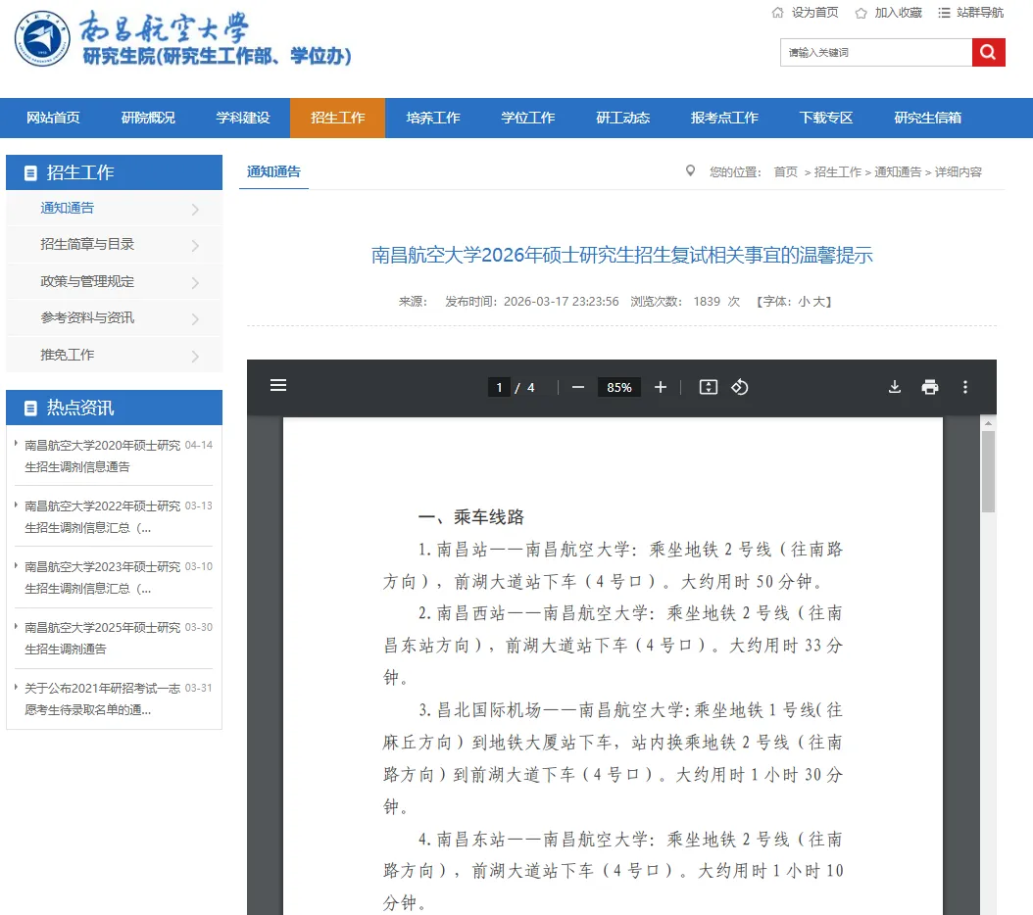Viewport: 1033px width, 915px height.
Task: Click the location pin icon in breadcrumb
Action: (690, 170)
